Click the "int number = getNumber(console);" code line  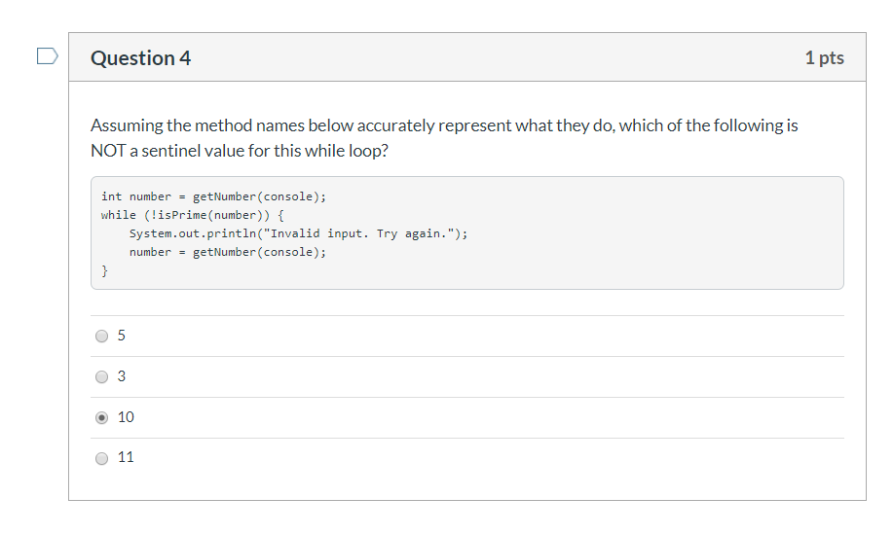coord(213,196)
